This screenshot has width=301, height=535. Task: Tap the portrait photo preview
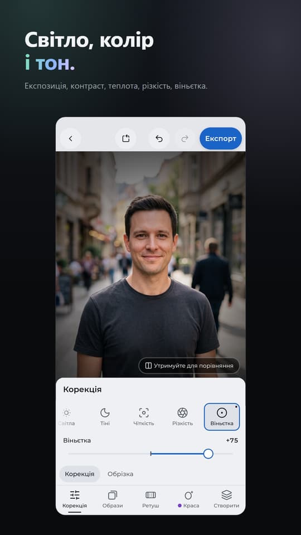(x=151, y=264)
